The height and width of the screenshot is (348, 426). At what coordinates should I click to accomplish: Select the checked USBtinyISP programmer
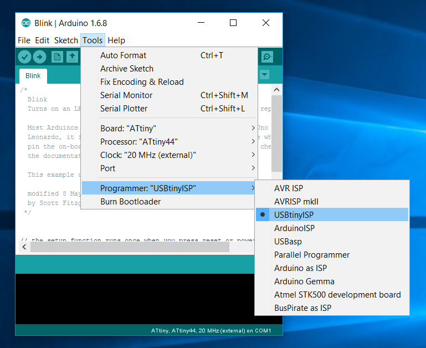coord(332,215)
